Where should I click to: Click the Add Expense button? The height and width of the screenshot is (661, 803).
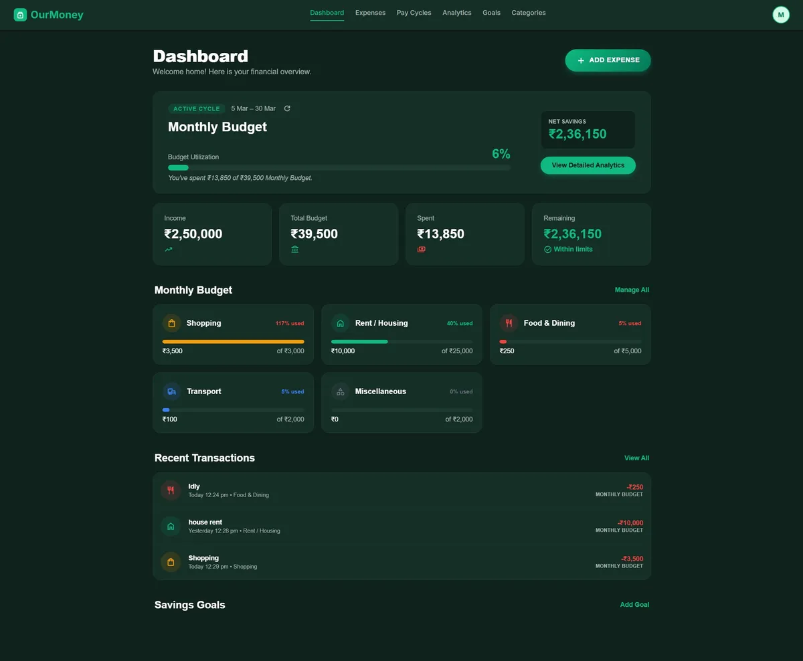[607, 60]
